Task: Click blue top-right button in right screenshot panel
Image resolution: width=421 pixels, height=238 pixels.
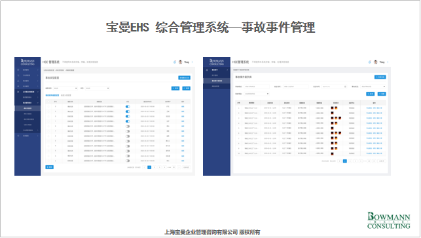Action: pos(380,77)
